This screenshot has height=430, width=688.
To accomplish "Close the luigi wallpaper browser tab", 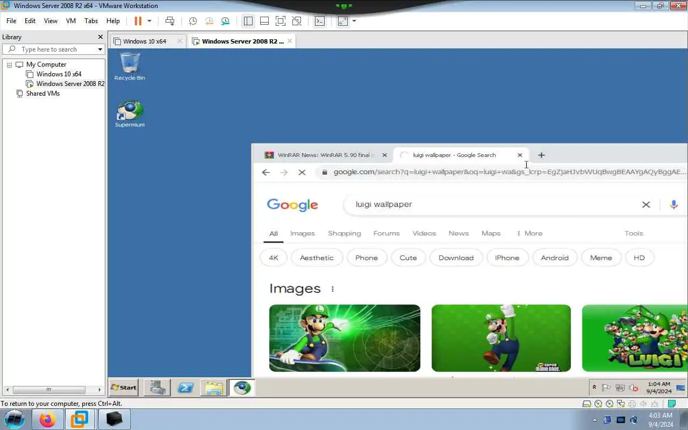I will 520,155.
